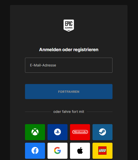
Task: Sign in with Xbox Live icon
Action: click(x=35, y=132)
